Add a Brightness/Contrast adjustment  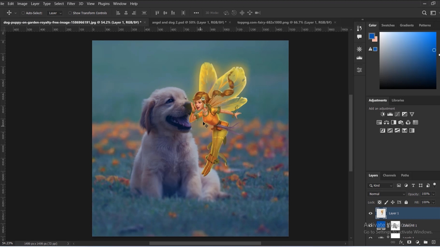click(383, 114)
